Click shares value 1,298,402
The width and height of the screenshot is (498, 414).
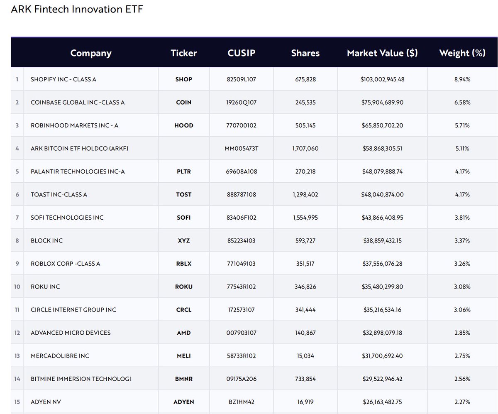[x=305, y=194]
